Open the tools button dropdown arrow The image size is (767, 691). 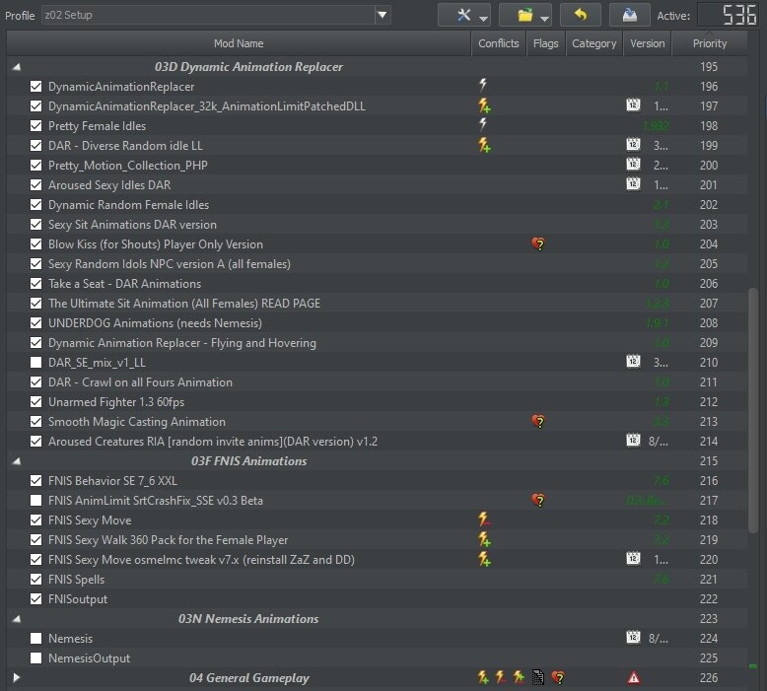pos(484,19)
